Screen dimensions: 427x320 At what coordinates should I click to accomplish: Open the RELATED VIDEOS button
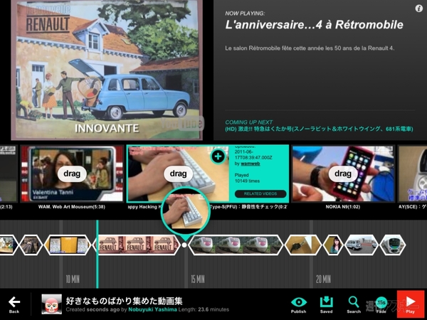[260, 193]
